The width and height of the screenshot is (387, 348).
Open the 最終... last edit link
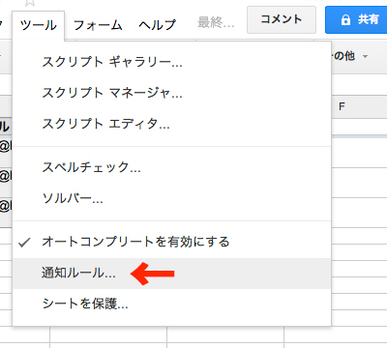tap(216, 22)
